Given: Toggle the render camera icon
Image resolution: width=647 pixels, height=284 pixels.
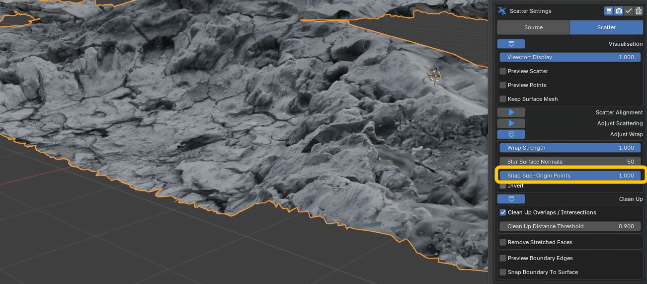Looking at the screenshot, I should [x=619, y=11].
